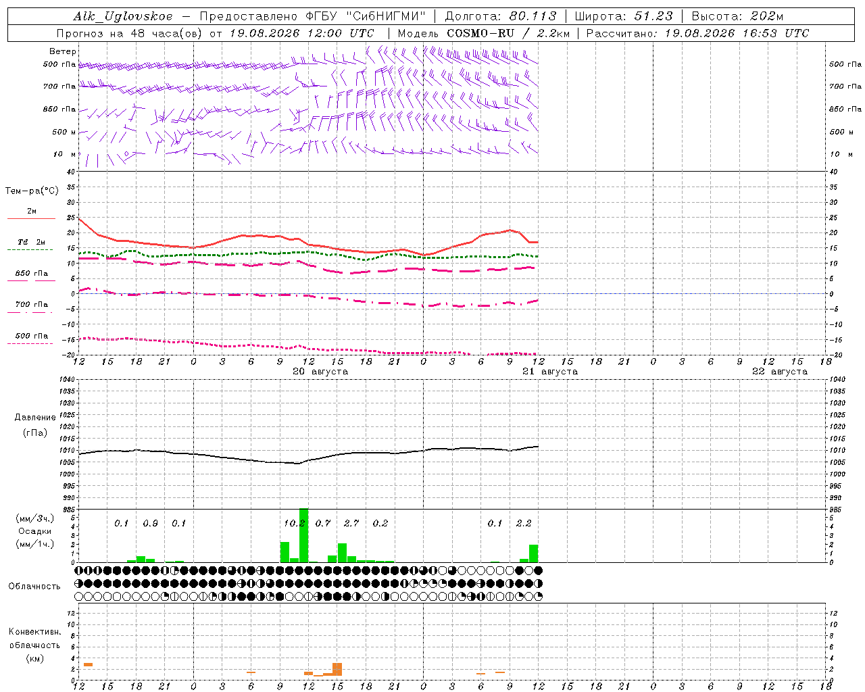
Task: Select the COSMO-RU model label
Action: 481,33
